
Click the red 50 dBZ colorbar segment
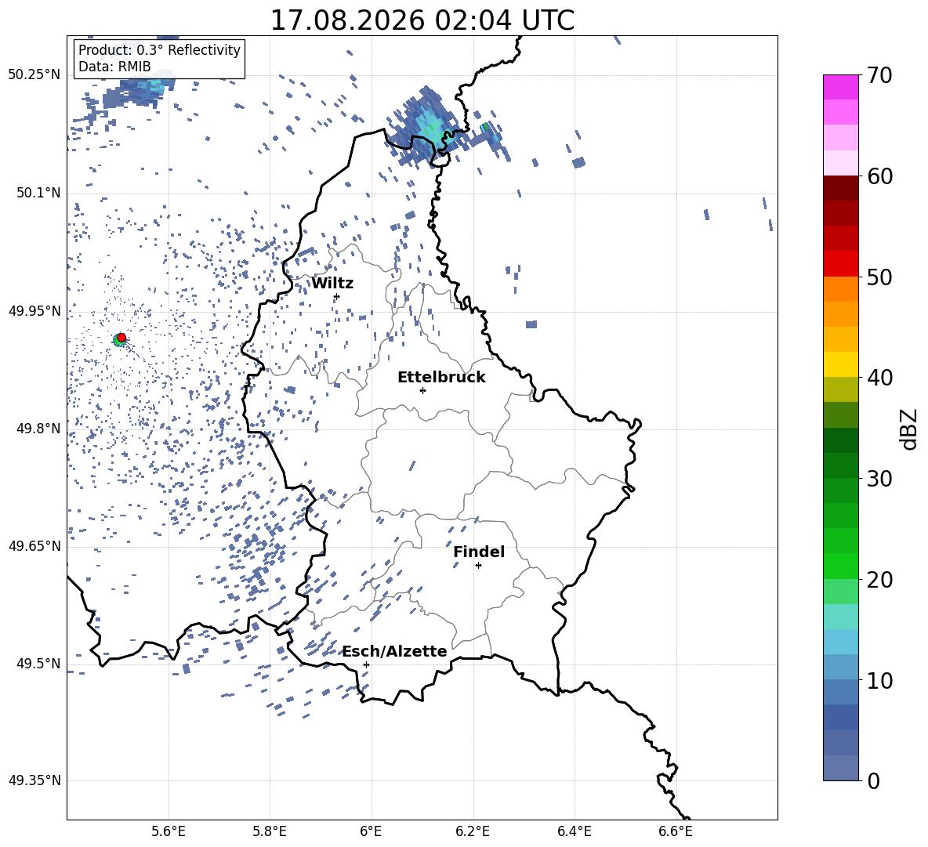pos(840,264)
